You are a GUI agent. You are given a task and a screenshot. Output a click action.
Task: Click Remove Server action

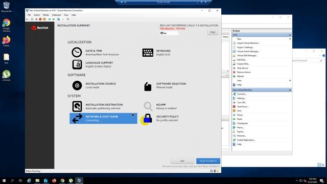pos(243,72)
